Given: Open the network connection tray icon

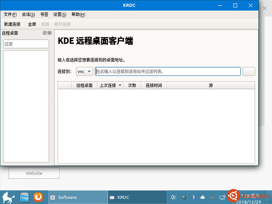Looking at the screenshot, I should (x=222, y=197).
